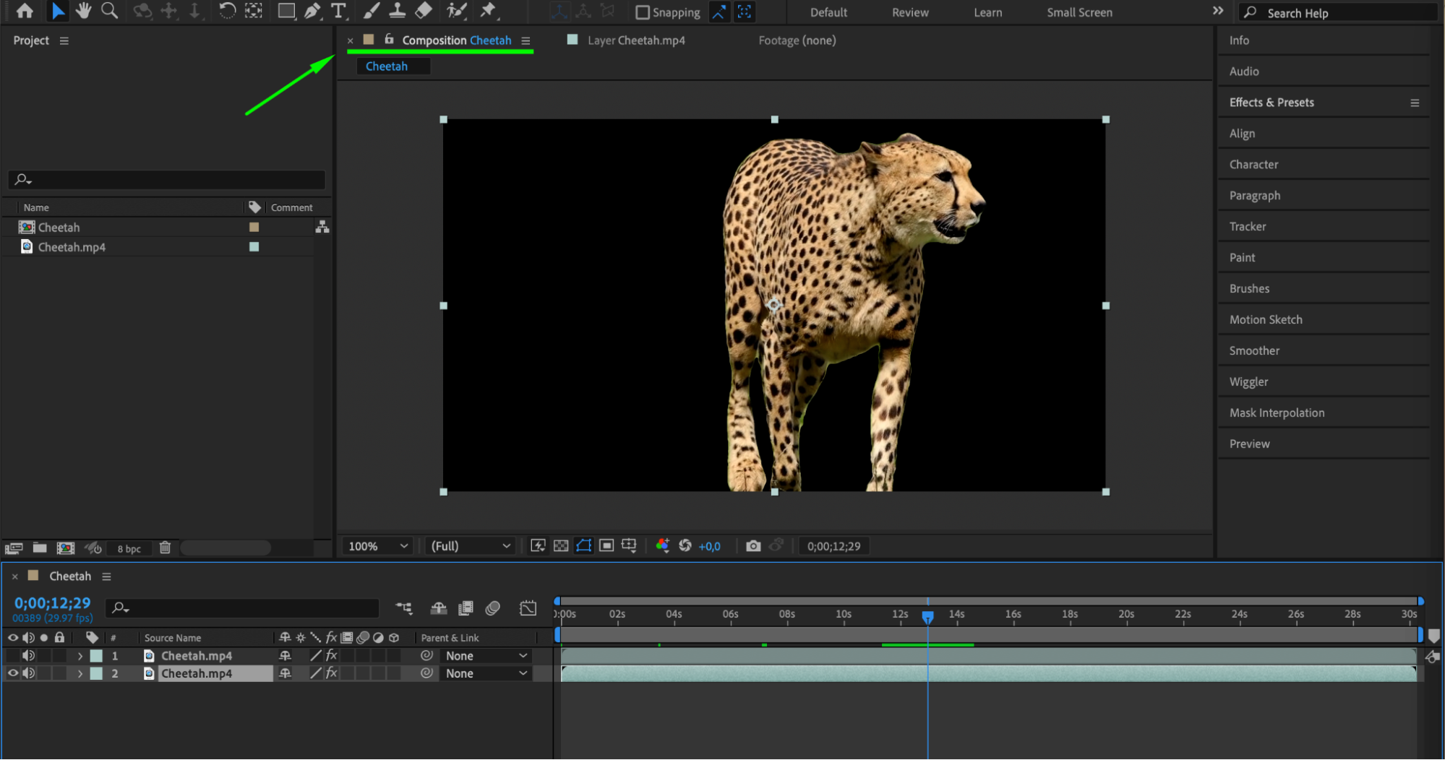Select the Eraser tool
The image size is (1445, 760).
(x=424, y=11)
